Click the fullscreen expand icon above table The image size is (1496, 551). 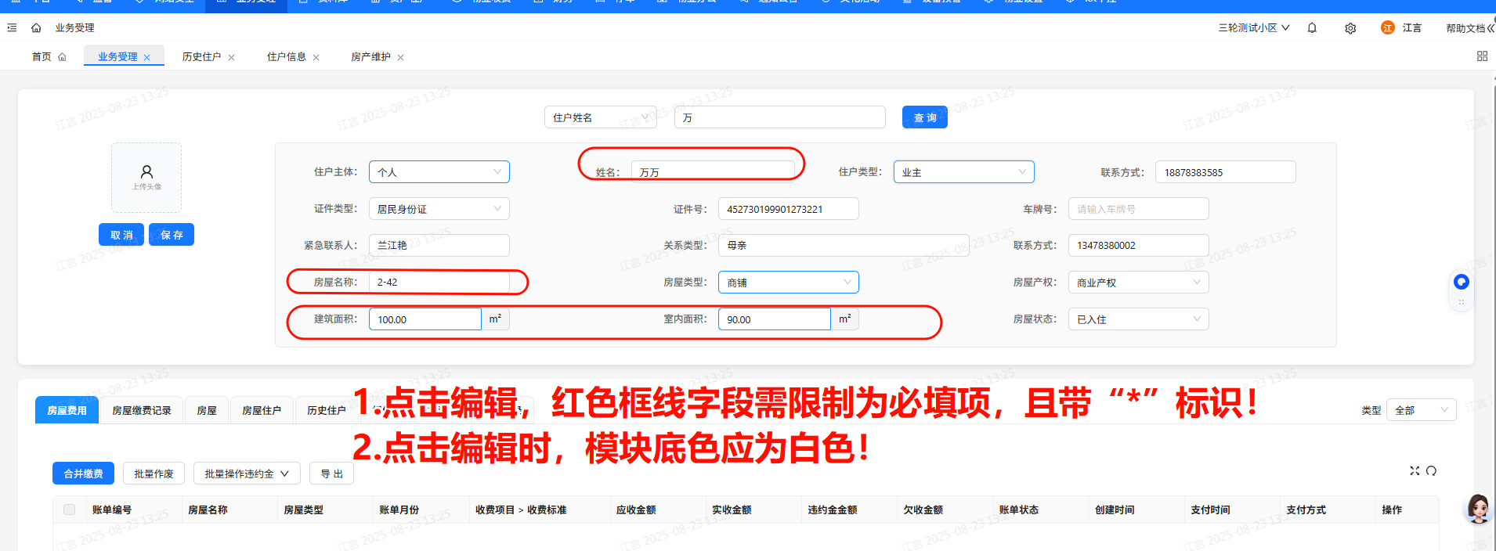1415,470
